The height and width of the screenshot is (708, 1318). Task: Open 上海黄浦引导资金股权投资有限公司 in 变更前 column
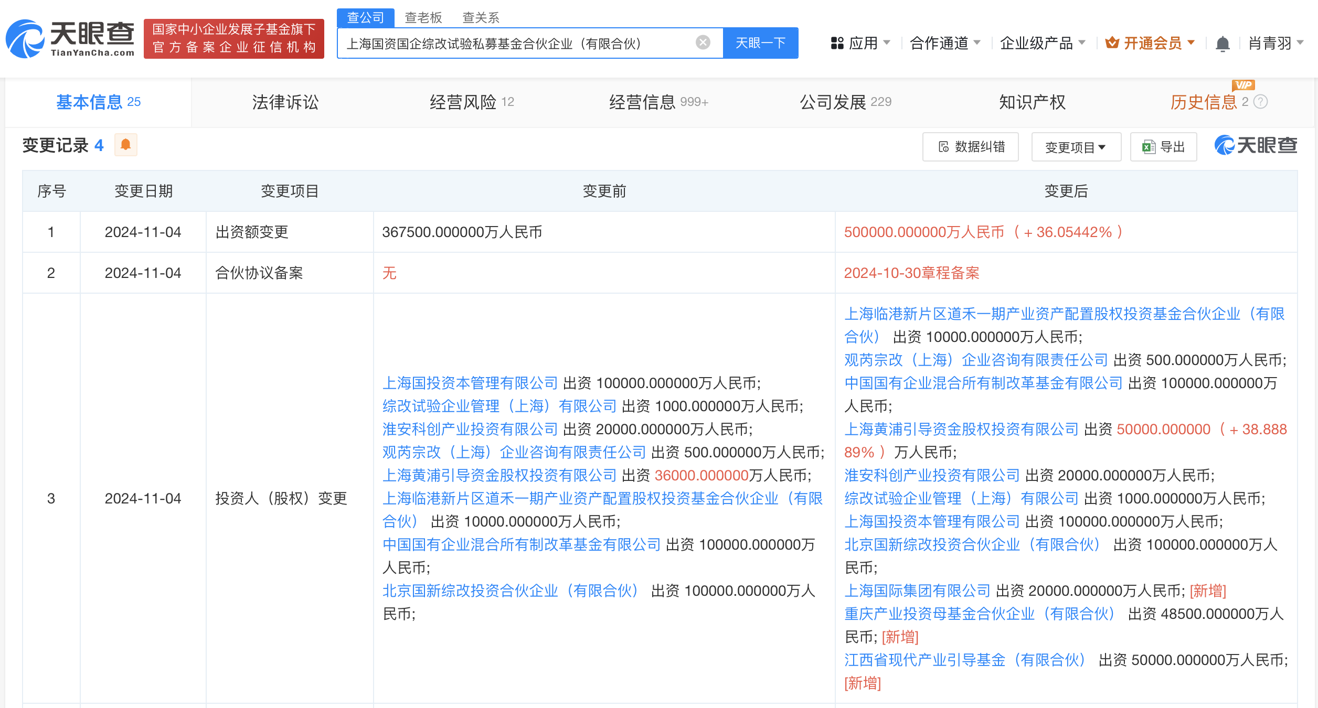pyautogui.click(x=499, y=475)
